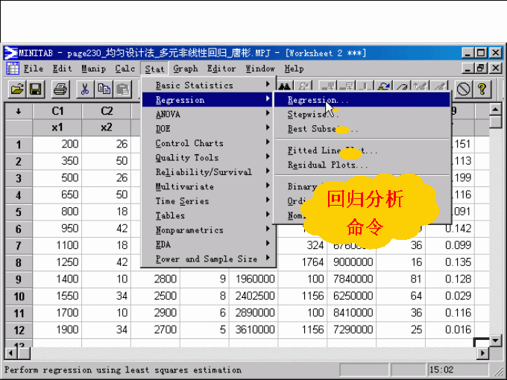The image size is (507, 380).
Task: Click the C1 column header
Action: click(58, 111)
